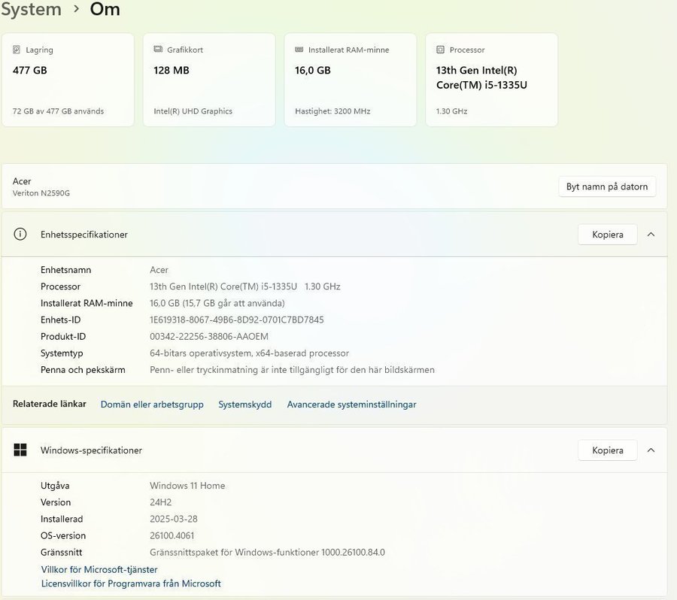This screenshot has height=600, width=677.
Task: Click 72 GB av 477 GB används text
Action: click(58, 111)
